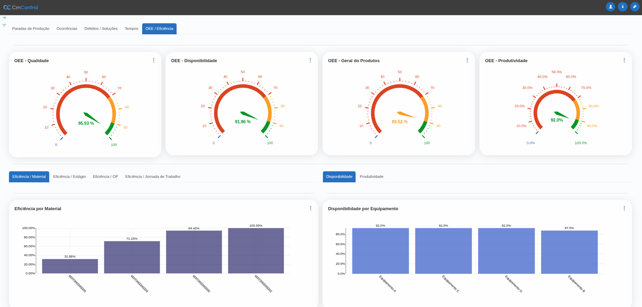Open Disponibilidade por Equipamento options menu

pos(624,208)
